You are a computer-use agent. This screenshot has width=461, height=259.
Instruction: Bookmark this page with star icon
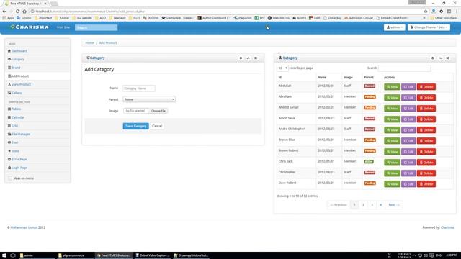click(x=426, y=12)
